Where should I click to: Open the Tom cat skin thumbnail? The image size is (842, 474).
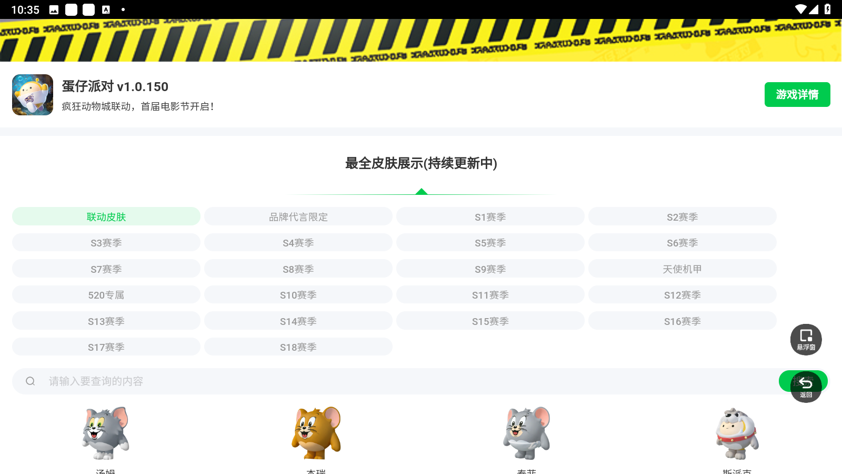coord(106,433)
